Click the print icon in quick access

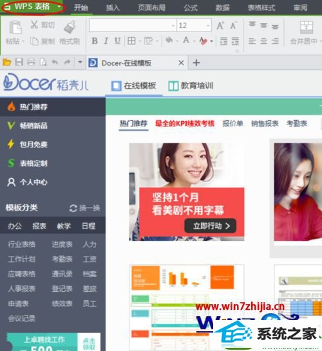(x=31, y=62)
